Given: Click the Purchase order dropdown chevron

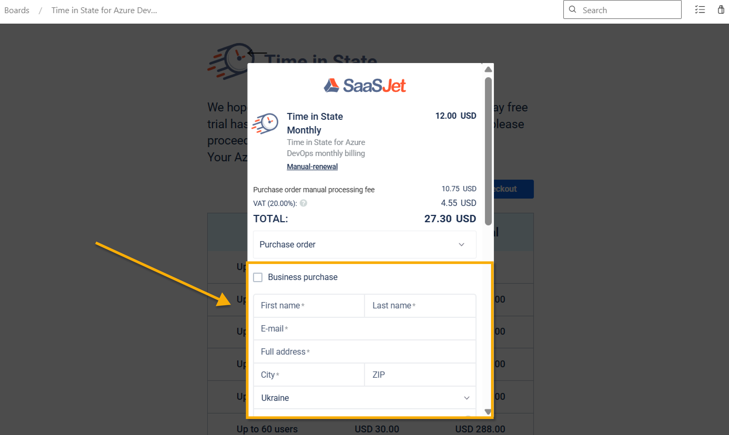Looking at the screenshot, I should pyautogui.click(x=461, y=245).
